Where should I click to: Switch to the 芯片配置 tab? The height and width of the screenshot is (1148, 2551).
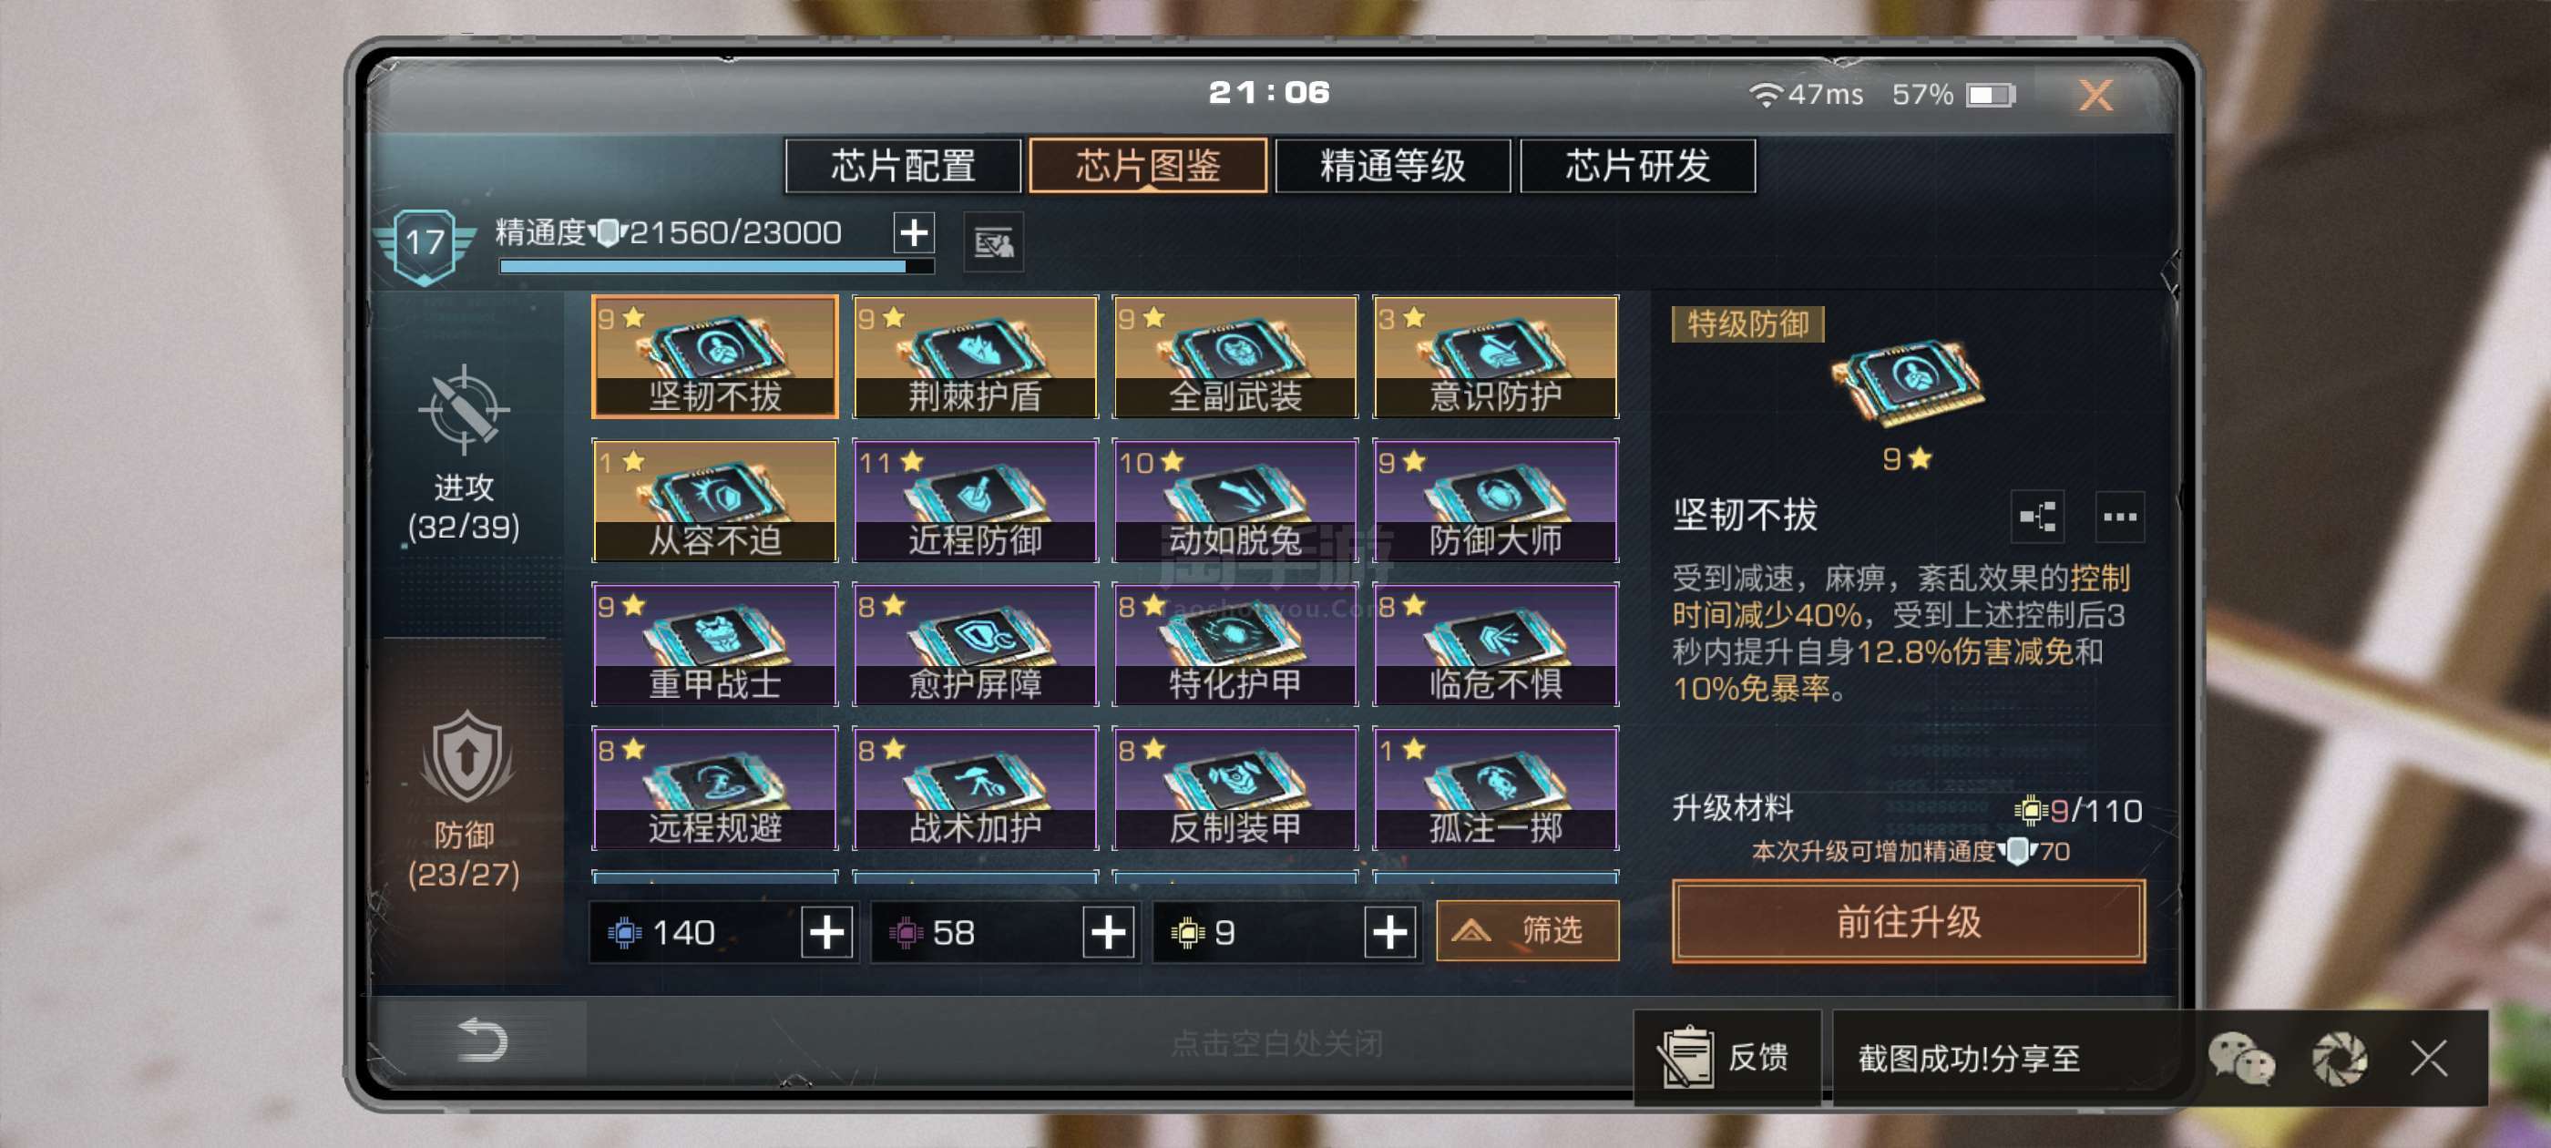tap(903, 166)
